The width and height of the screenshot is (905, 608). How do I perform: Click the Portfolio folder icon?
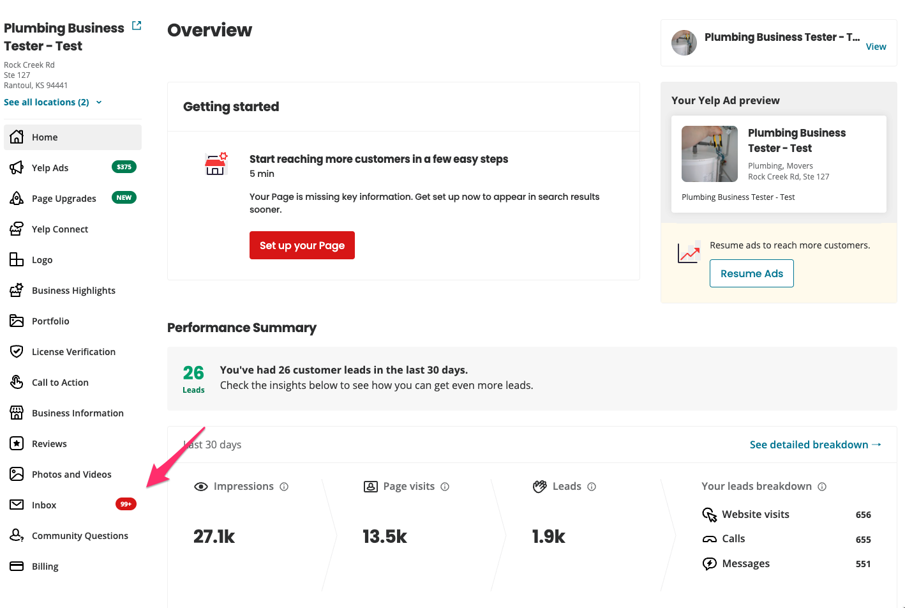tap(17, 321)
